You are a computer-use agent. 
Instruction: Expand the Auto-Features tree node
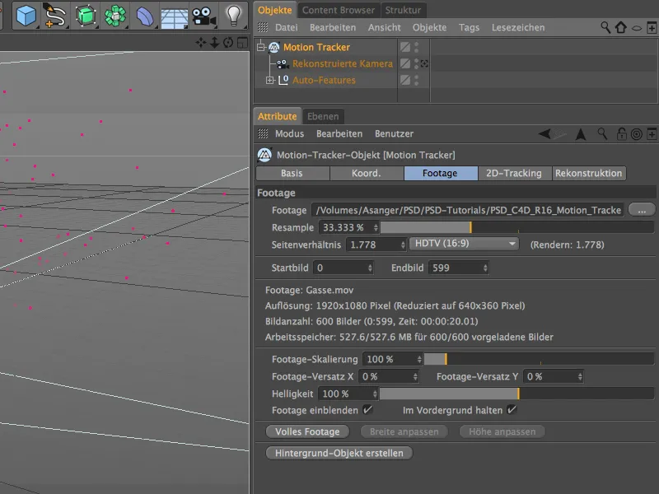[x=270, y=80]
